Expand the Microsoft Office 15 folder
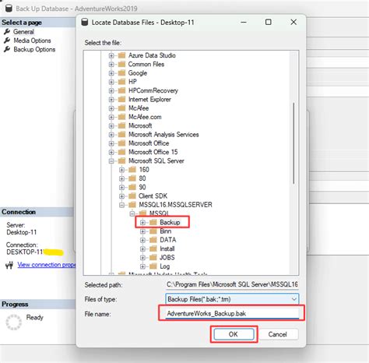This screenshot has width=369, height=363. tap(111, 152)
